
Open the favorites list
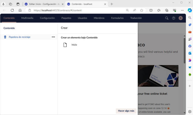point(159,10)
